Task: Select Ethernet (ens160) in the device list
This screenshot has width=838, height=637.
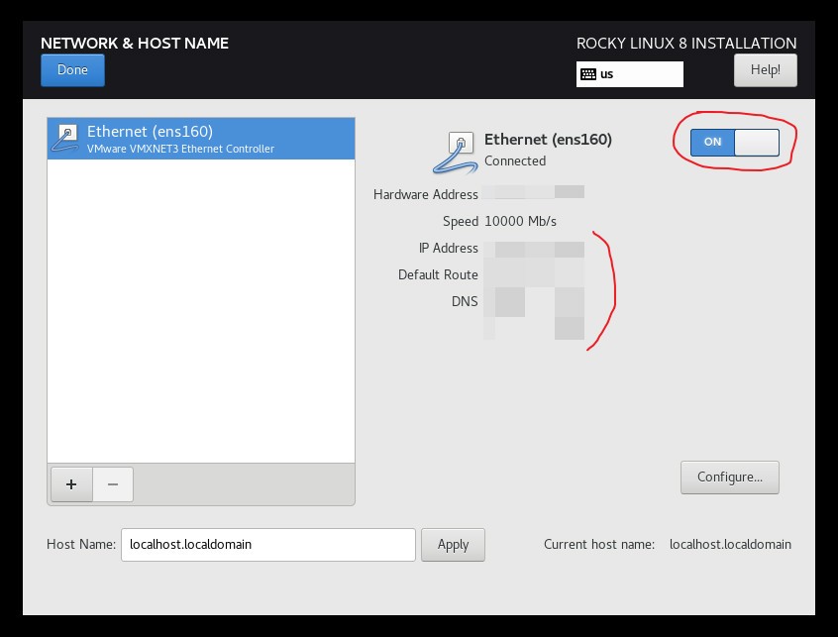Action: 201,139
